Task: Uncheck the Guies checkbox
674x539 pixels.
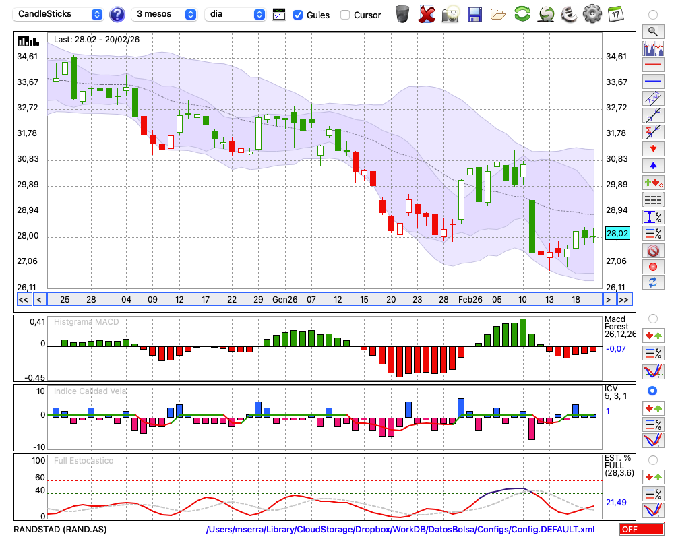Action: [298, 15]
